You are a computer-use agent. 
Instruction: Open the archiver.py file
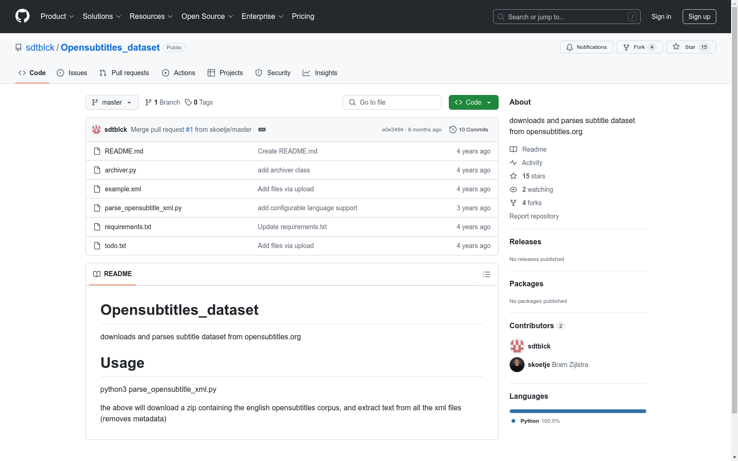(x=120, y=170)
